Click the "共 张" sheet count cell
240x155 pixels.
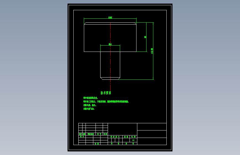(x=115, y=144)
